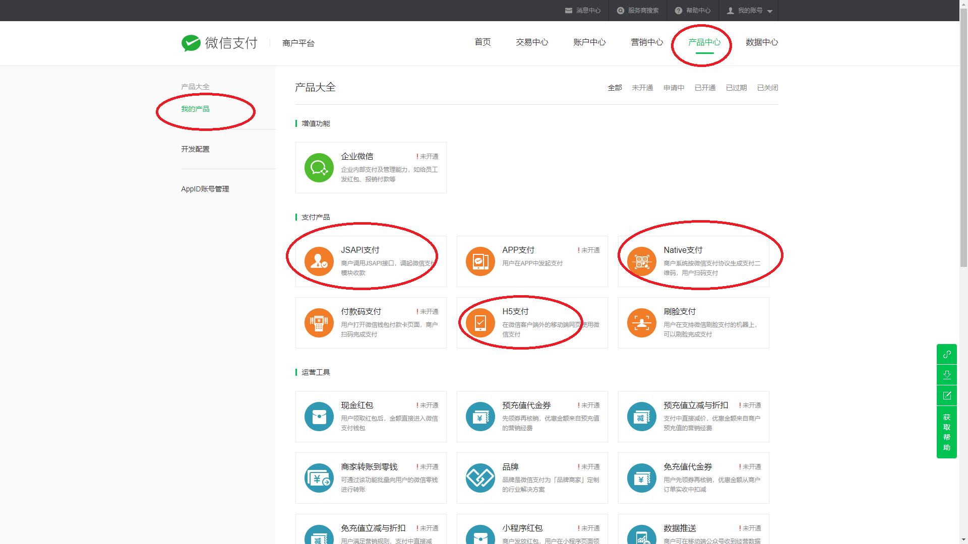Screen dimensions: 968x544
Task: Filter products by 已开通
Action: [x=705, y=88]
